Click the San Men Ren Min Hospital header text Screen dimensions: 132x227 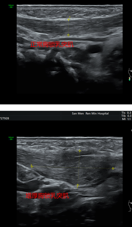tap(90, 113)
